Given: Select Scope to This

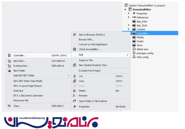Looking at the screenshot, I should tap(101, 60).
